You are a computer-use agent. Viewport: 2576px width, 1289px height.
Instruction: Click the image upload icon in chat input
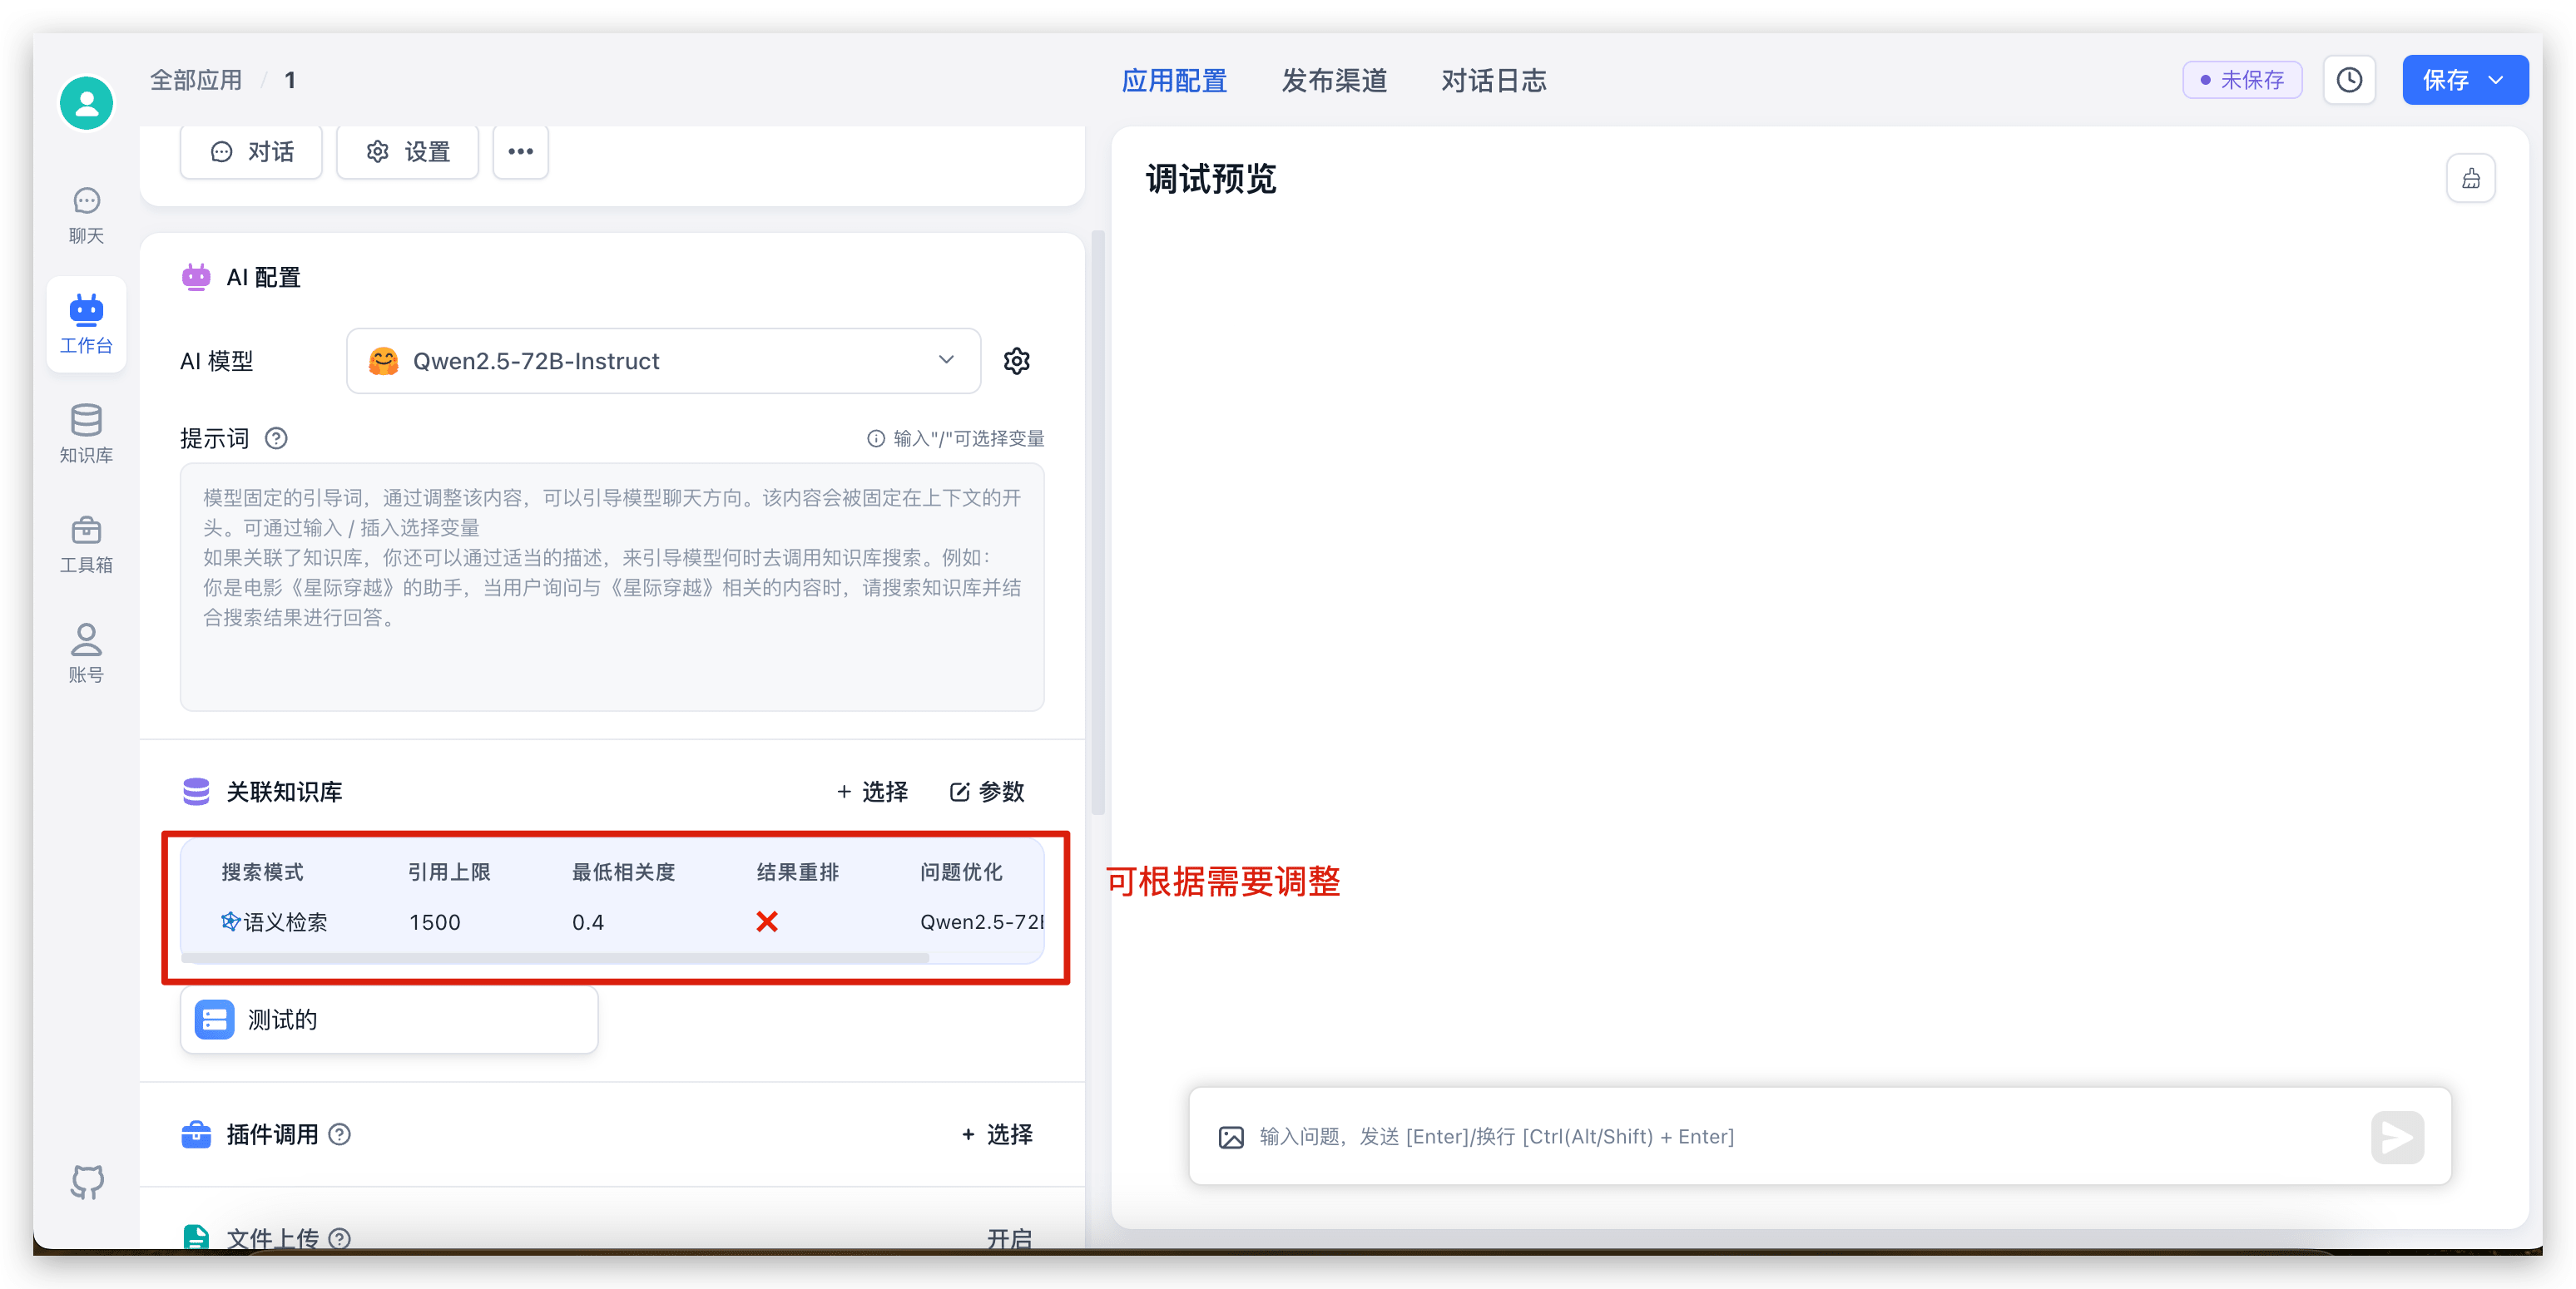click(x=1231, y=1137)
